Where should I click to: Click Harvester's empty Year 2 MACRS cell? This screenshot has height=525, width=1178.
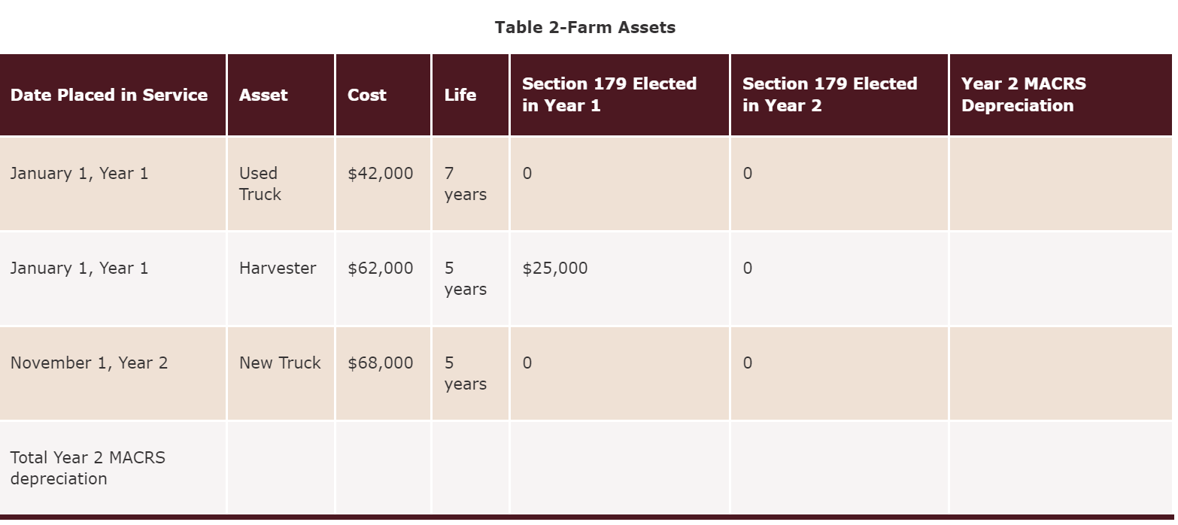(x=1061, y=278)
